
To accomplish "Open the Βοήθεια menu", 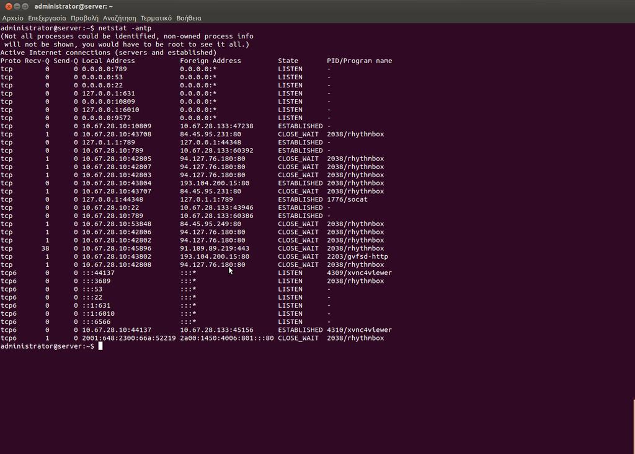I will pyautogui.click(x=189, y=18).
